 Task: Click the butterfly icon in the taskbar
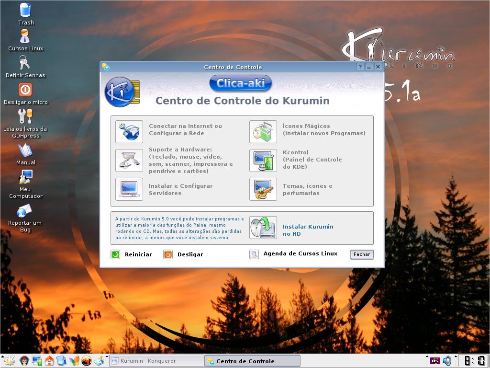(x=74, y=361)
